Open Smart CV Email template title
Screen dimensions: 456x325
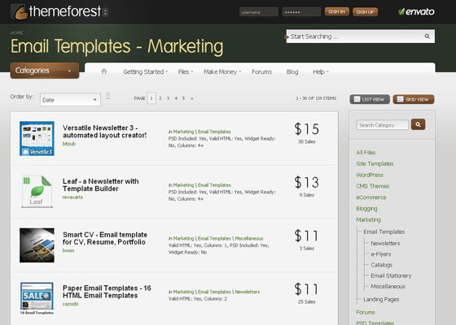[x=105, y=238]
